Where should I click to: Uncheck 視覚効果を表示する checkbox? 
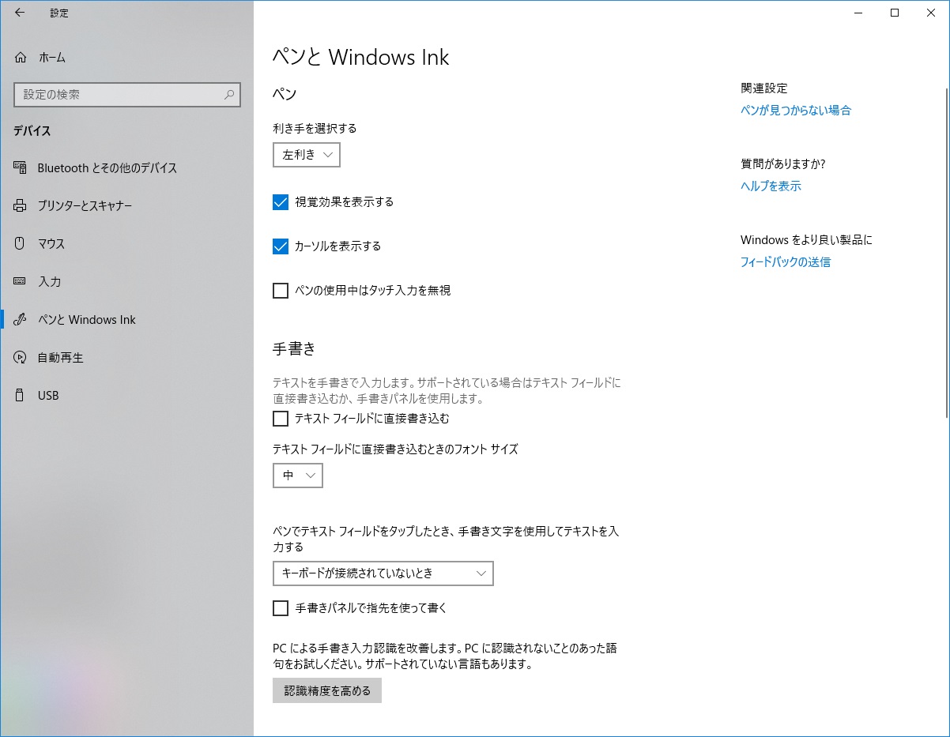tap(281, 202)
